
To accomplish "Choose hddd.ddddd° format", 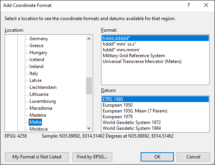I will 155,38.
